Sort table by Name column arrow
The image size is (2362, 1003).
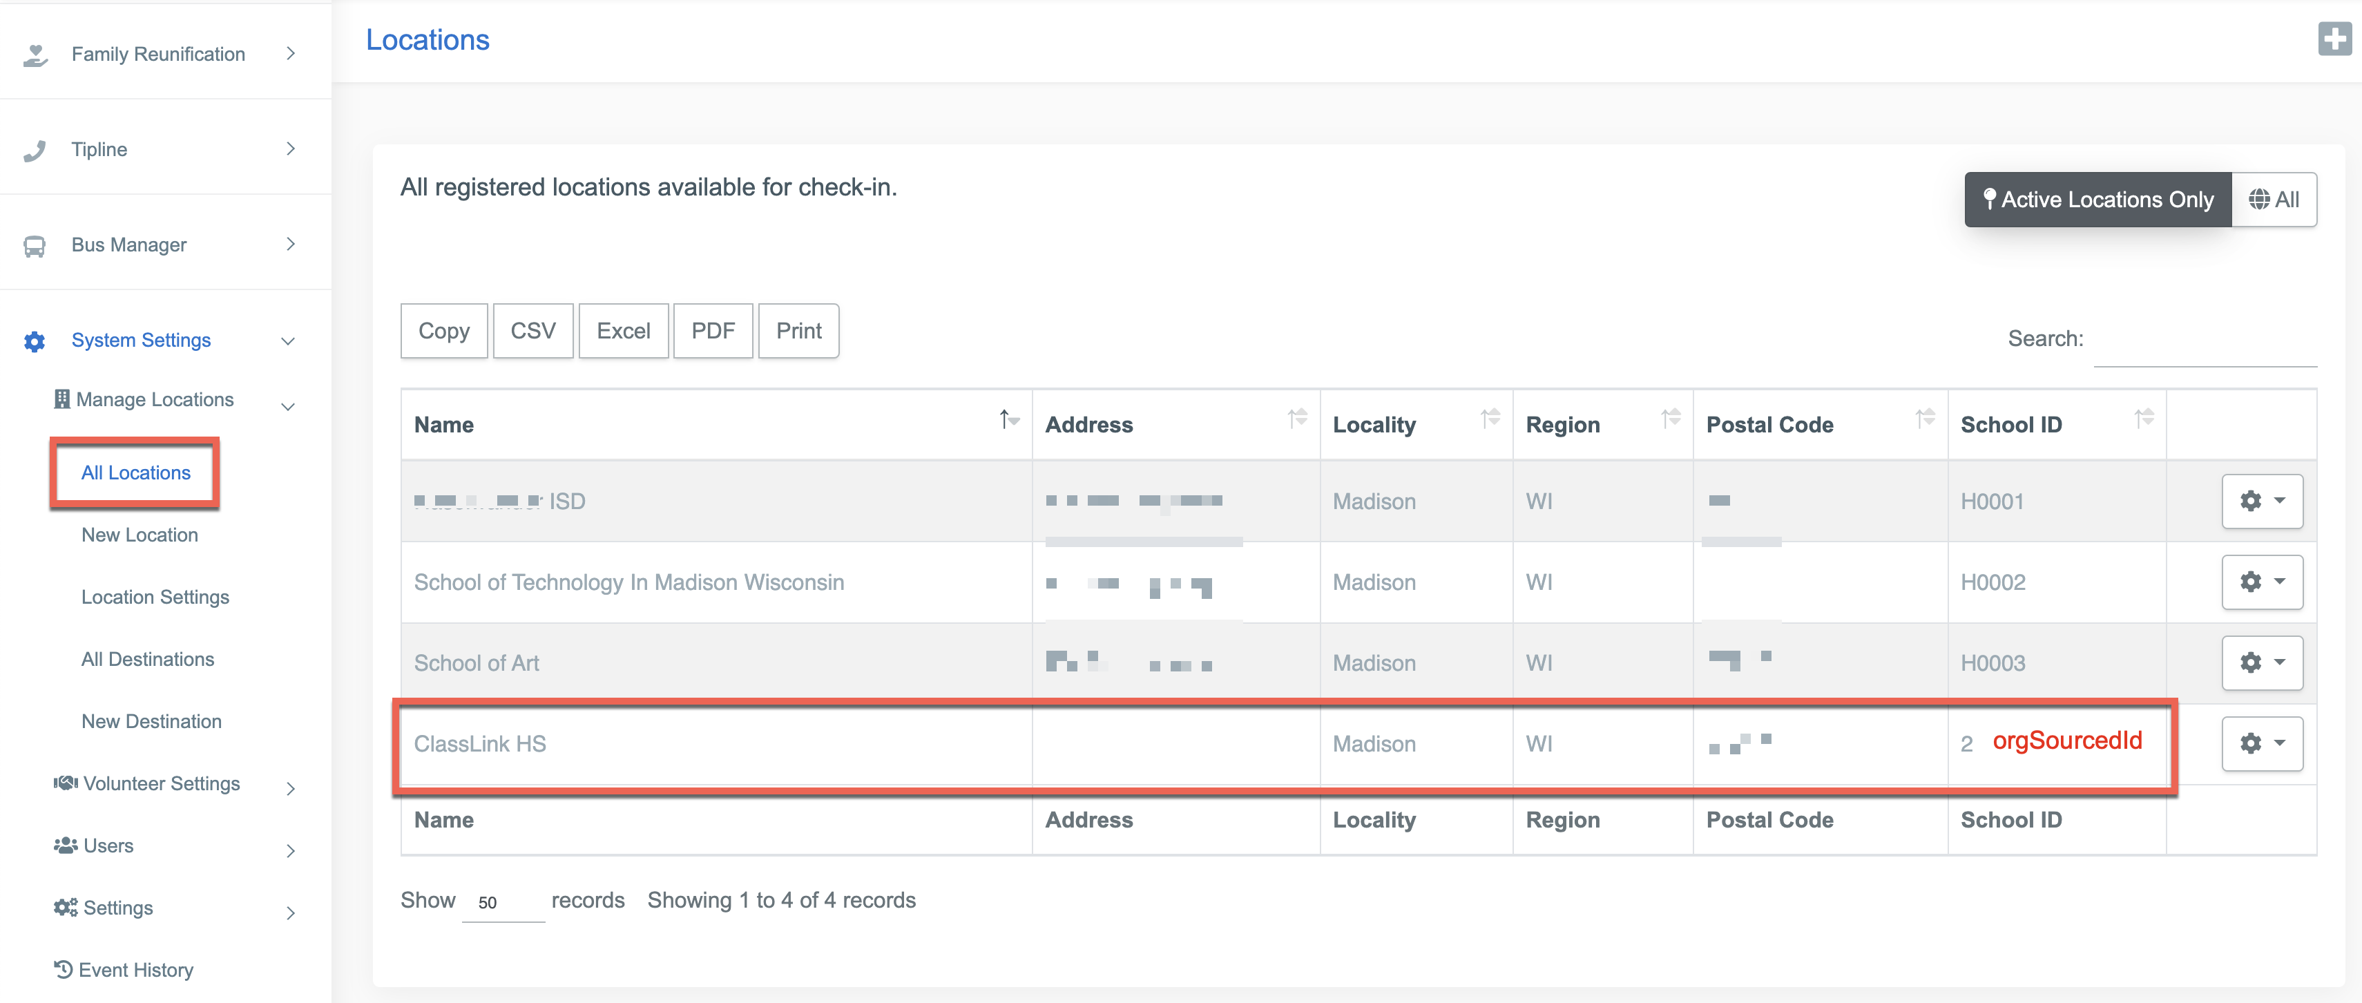point(1008,420)
